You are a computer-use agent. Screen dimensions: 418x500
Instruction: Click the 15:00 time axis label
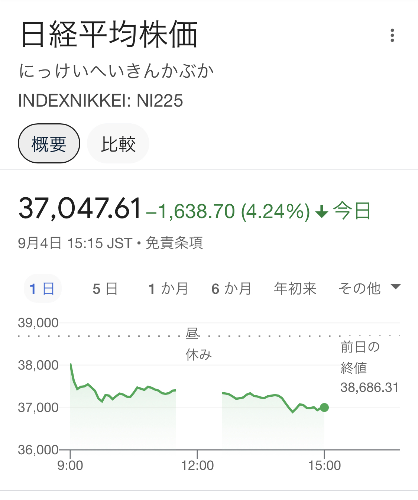pyautogui.click(x=324, y=465)
